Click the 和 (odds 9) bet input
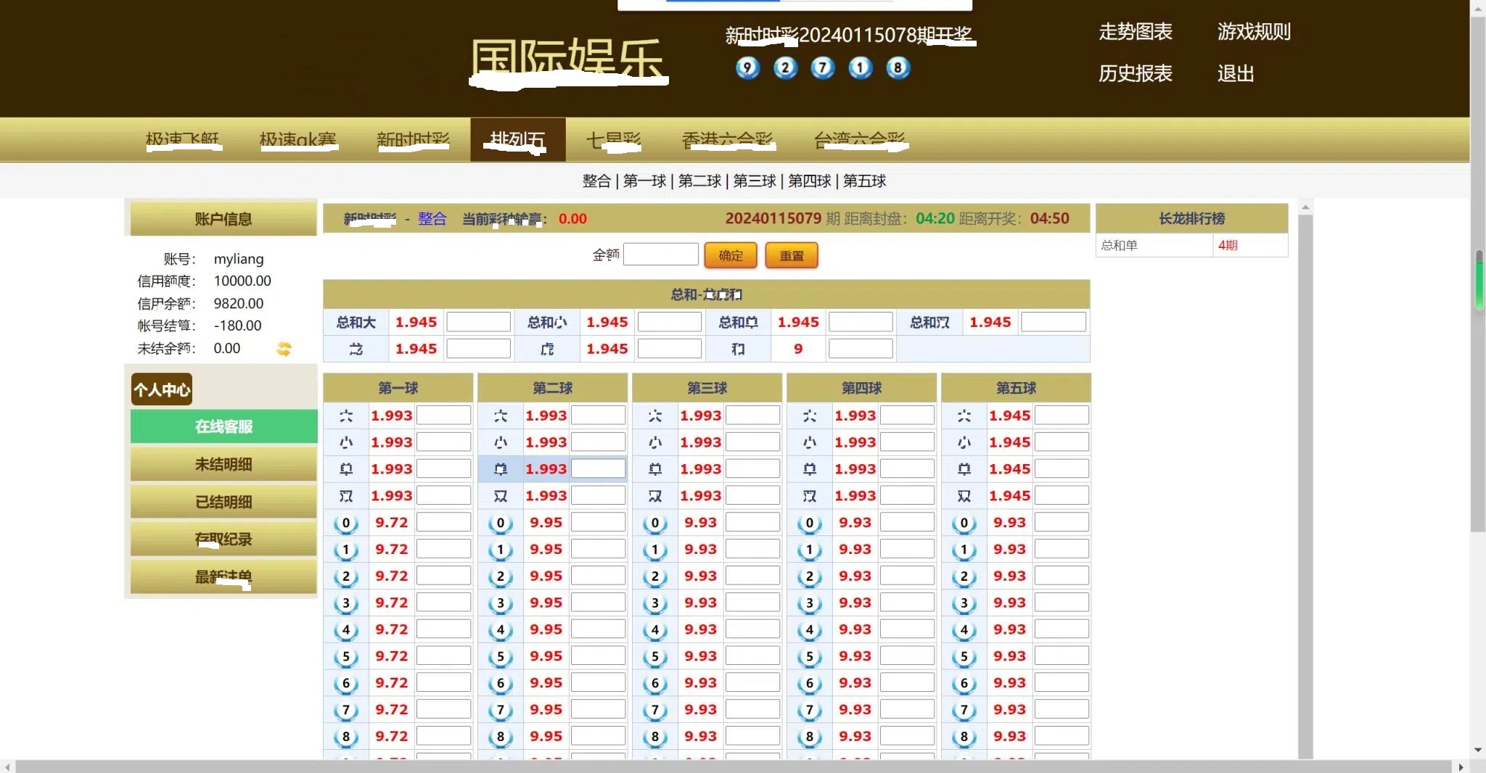 click(861, 349)
